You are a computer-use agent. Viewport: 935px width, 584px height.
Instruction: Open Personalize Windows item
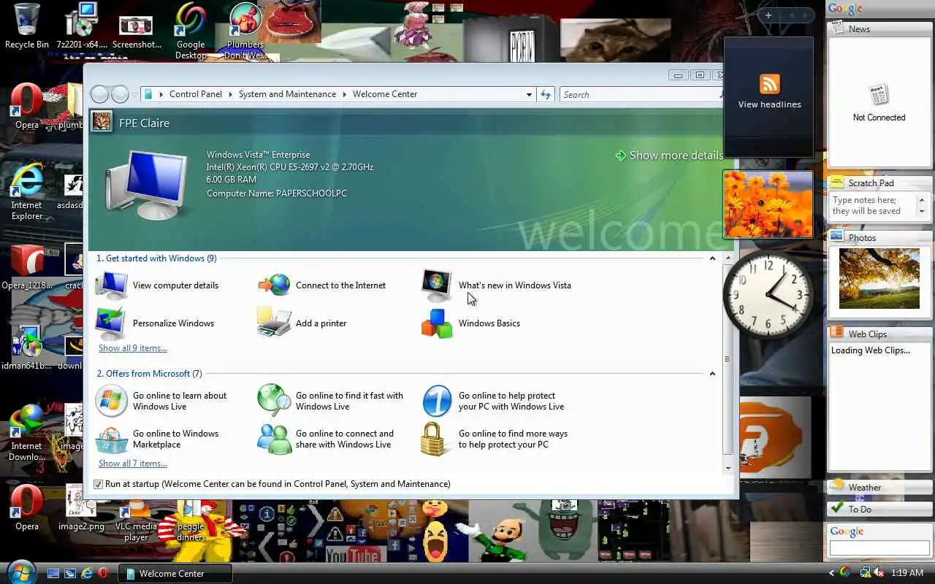[x=156, y=323]
